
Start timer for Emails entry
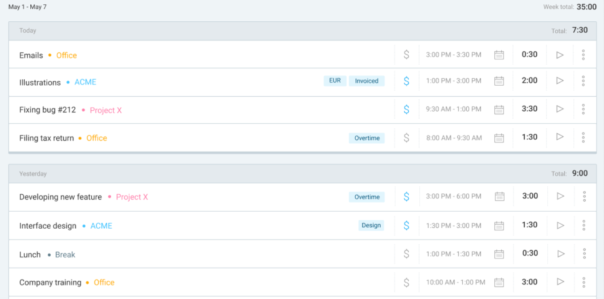coord(560,55)
